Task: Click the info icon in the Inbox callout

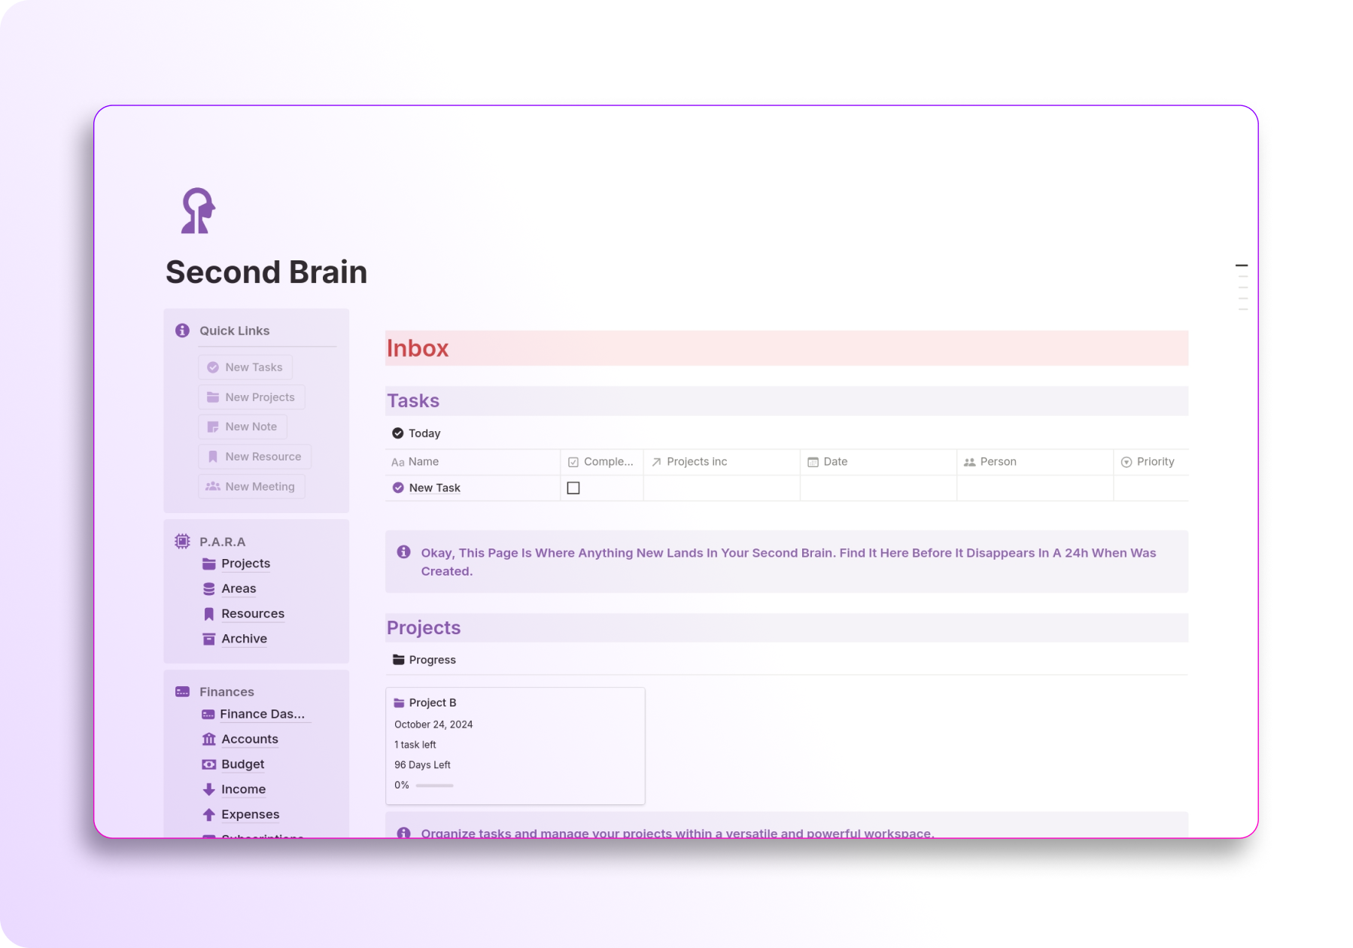Action: pyautogui.click(x=403, y=551)
